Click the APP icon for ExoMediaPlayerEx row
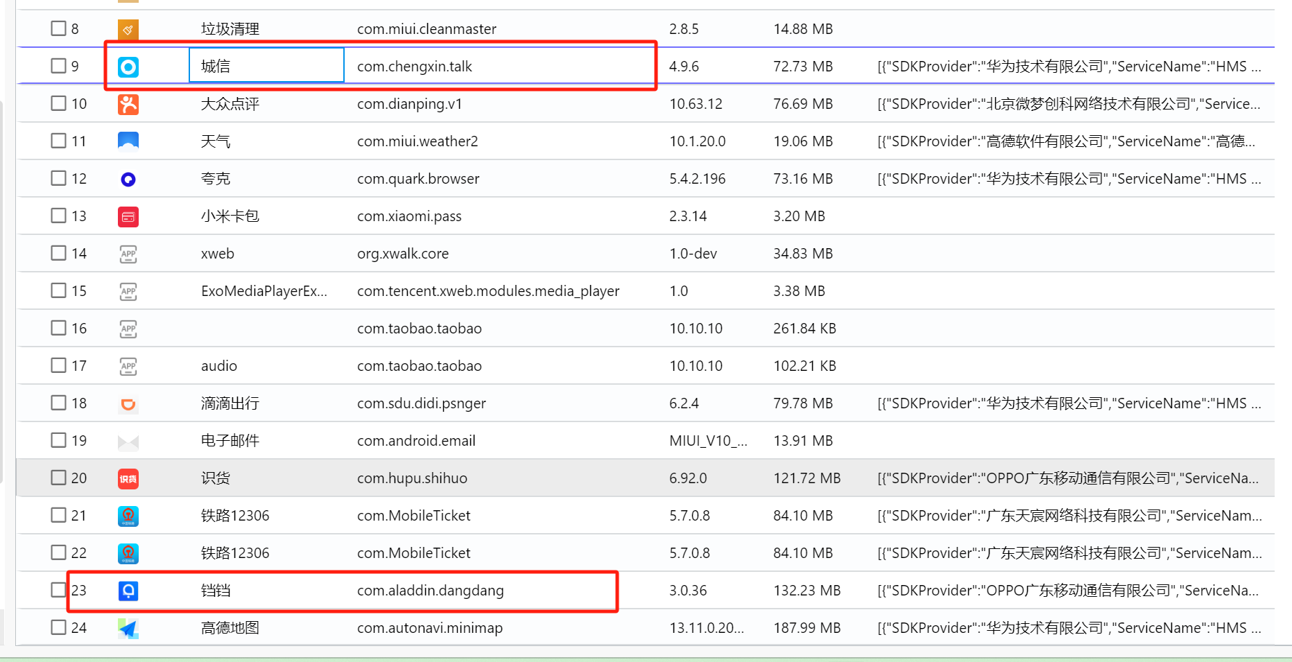The height and width of the screenshot is (662, 1292). pos(128,291)
